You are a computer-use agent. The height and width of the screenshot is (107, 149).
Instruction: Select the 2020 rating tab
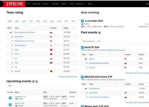[x=10, y=21]
